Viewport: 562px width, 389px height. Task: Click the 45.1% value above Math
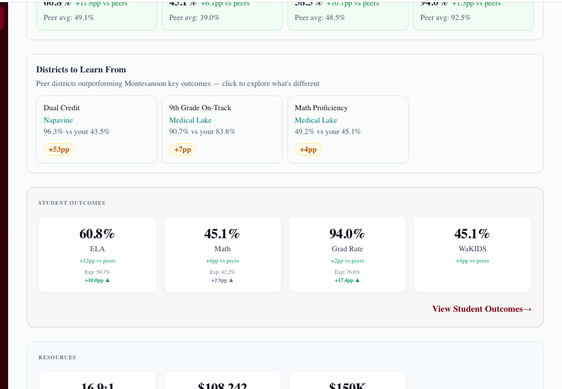click(x=222, y=233)
